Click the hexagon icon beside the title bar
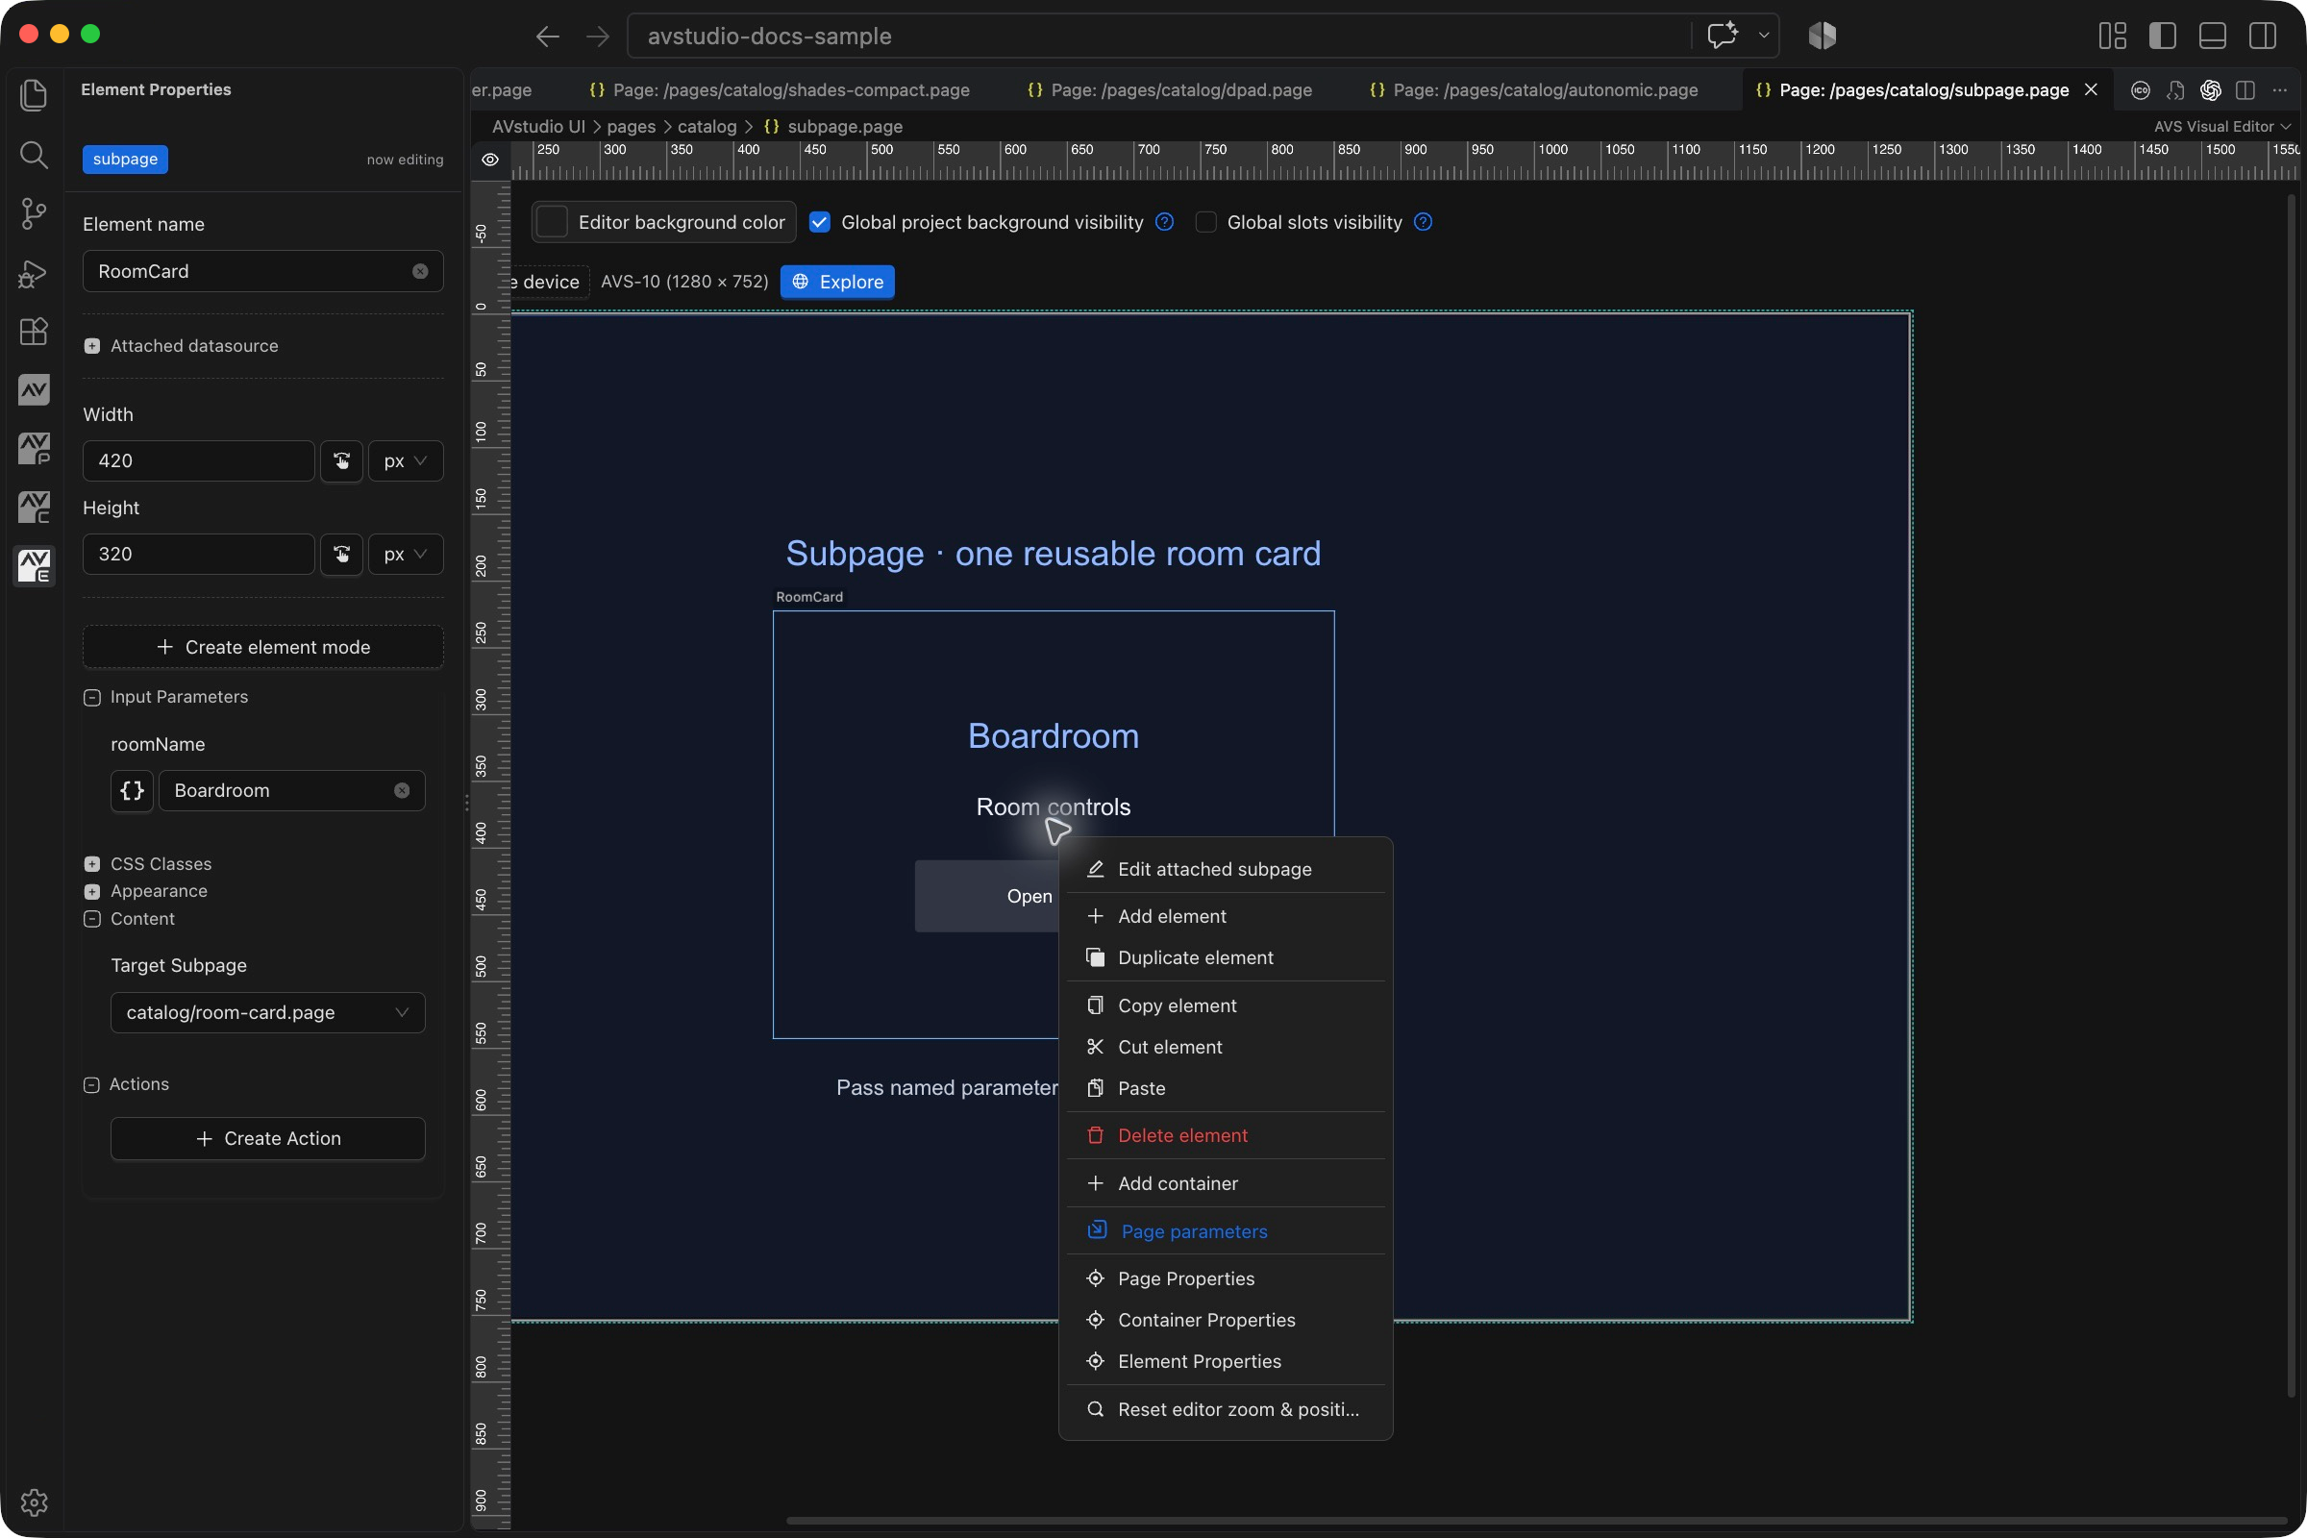The image size is (2307, 1538). tap(1823, 36)
